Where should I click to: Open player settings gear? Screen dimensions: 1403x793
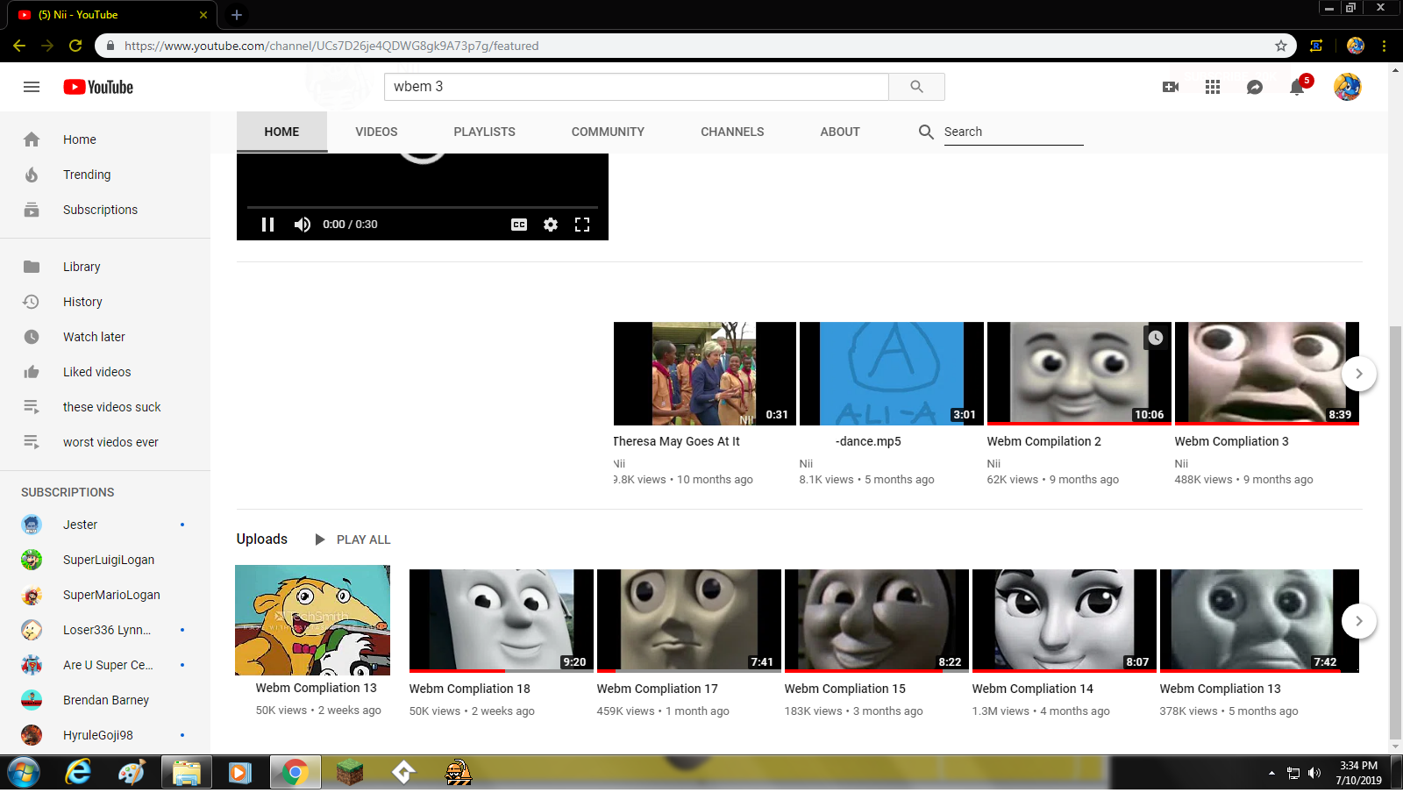click(551, 225)
